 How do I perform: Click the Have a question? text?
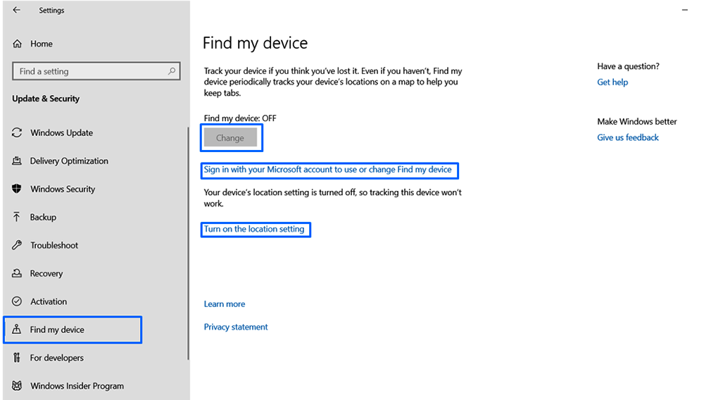click(x=628, y=66)
